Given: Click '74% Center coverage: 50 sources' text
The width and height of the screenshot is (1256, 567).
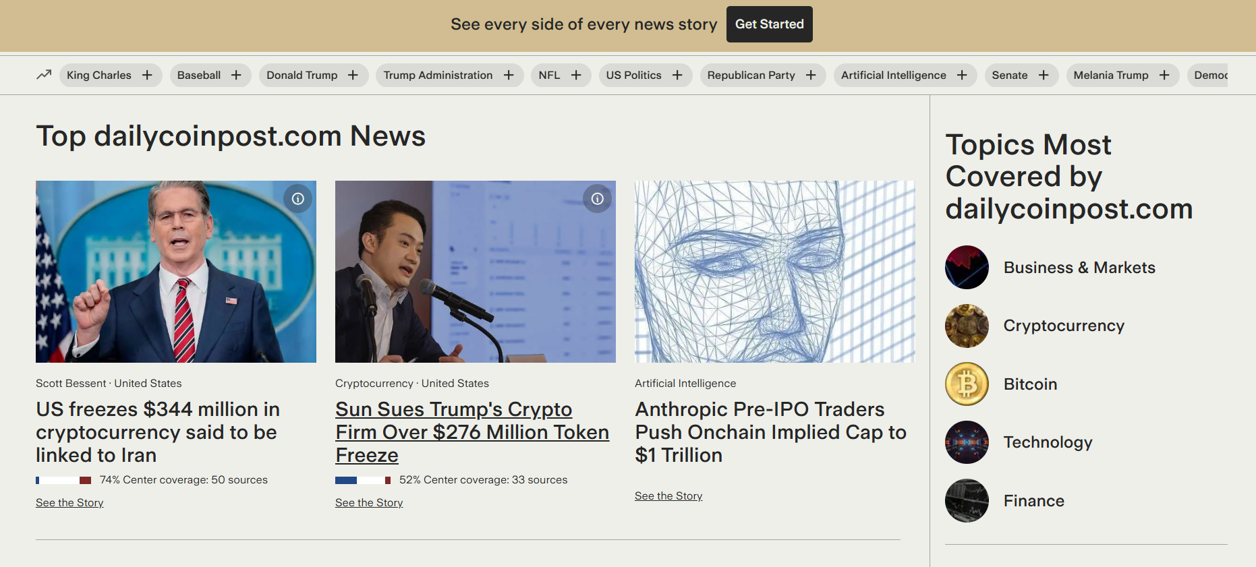Looking at the screenshot, I should [x=183, y=480].
